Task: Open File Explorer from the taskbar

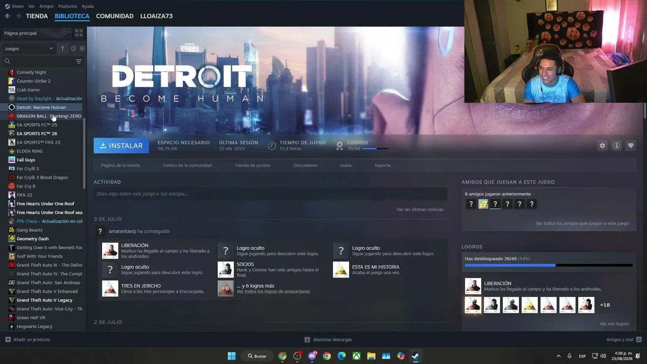Action: pyautogui.click(x=371, y=356)
